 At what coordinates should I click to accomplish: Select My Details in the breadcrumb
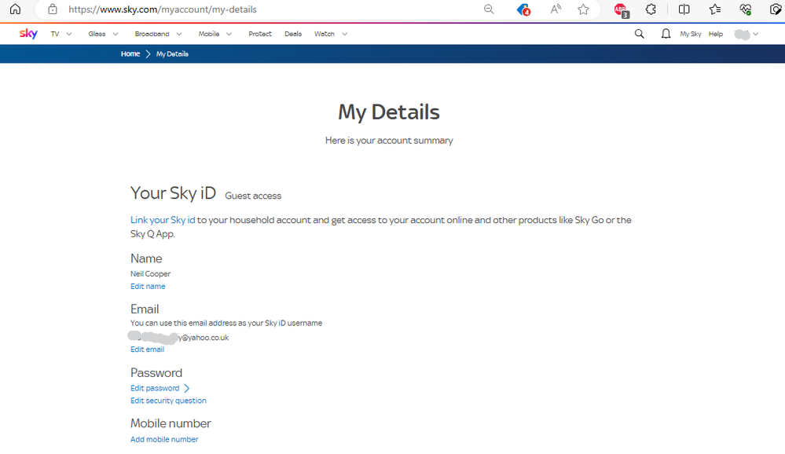tap(172, 54)
